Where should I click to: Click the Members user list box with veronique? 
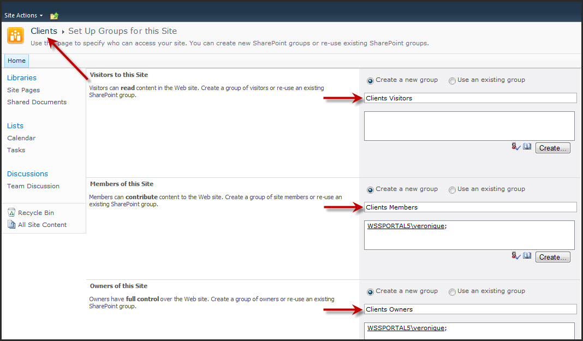pyautogui.click(x=469, y=235)
